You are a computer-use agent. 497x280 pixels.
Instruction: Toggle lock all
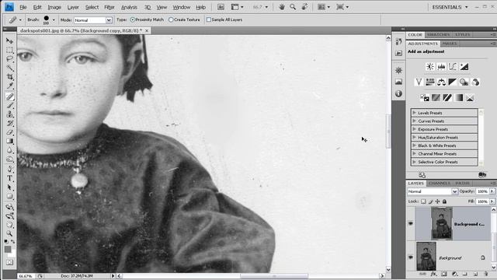pos(444,201)
